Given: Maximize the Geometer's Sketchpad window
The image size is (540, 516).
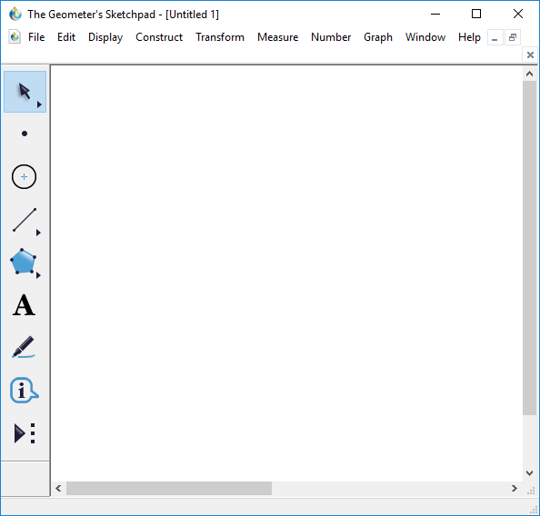Looking at the screenshot, I should [476, 15].
